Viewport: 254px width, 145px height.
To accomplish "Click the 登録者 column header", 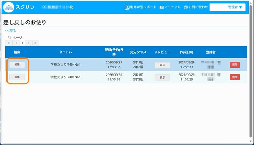I will (210, 52).
